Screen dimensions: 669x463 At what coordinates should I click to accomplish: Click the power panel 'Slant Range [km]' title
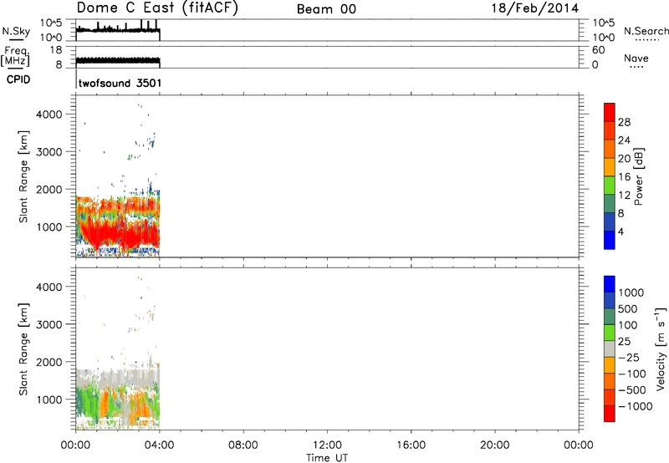23,176
